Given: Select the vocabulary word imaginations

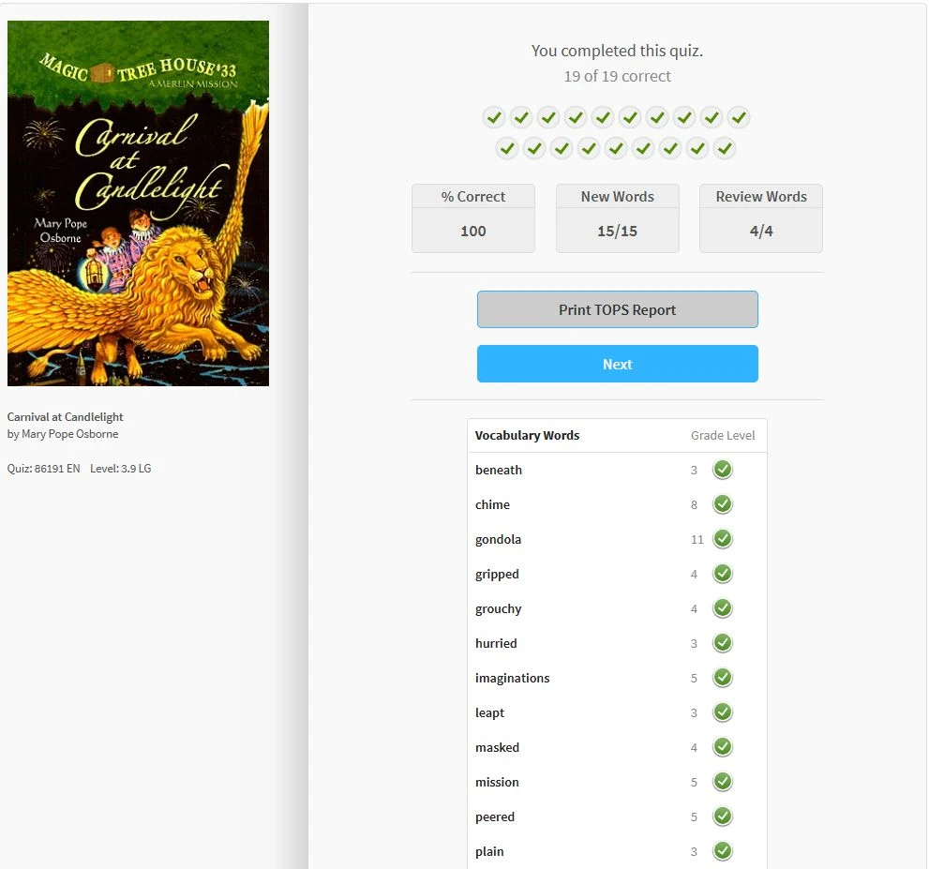Looking at the screenshot, I should (512, 679).
